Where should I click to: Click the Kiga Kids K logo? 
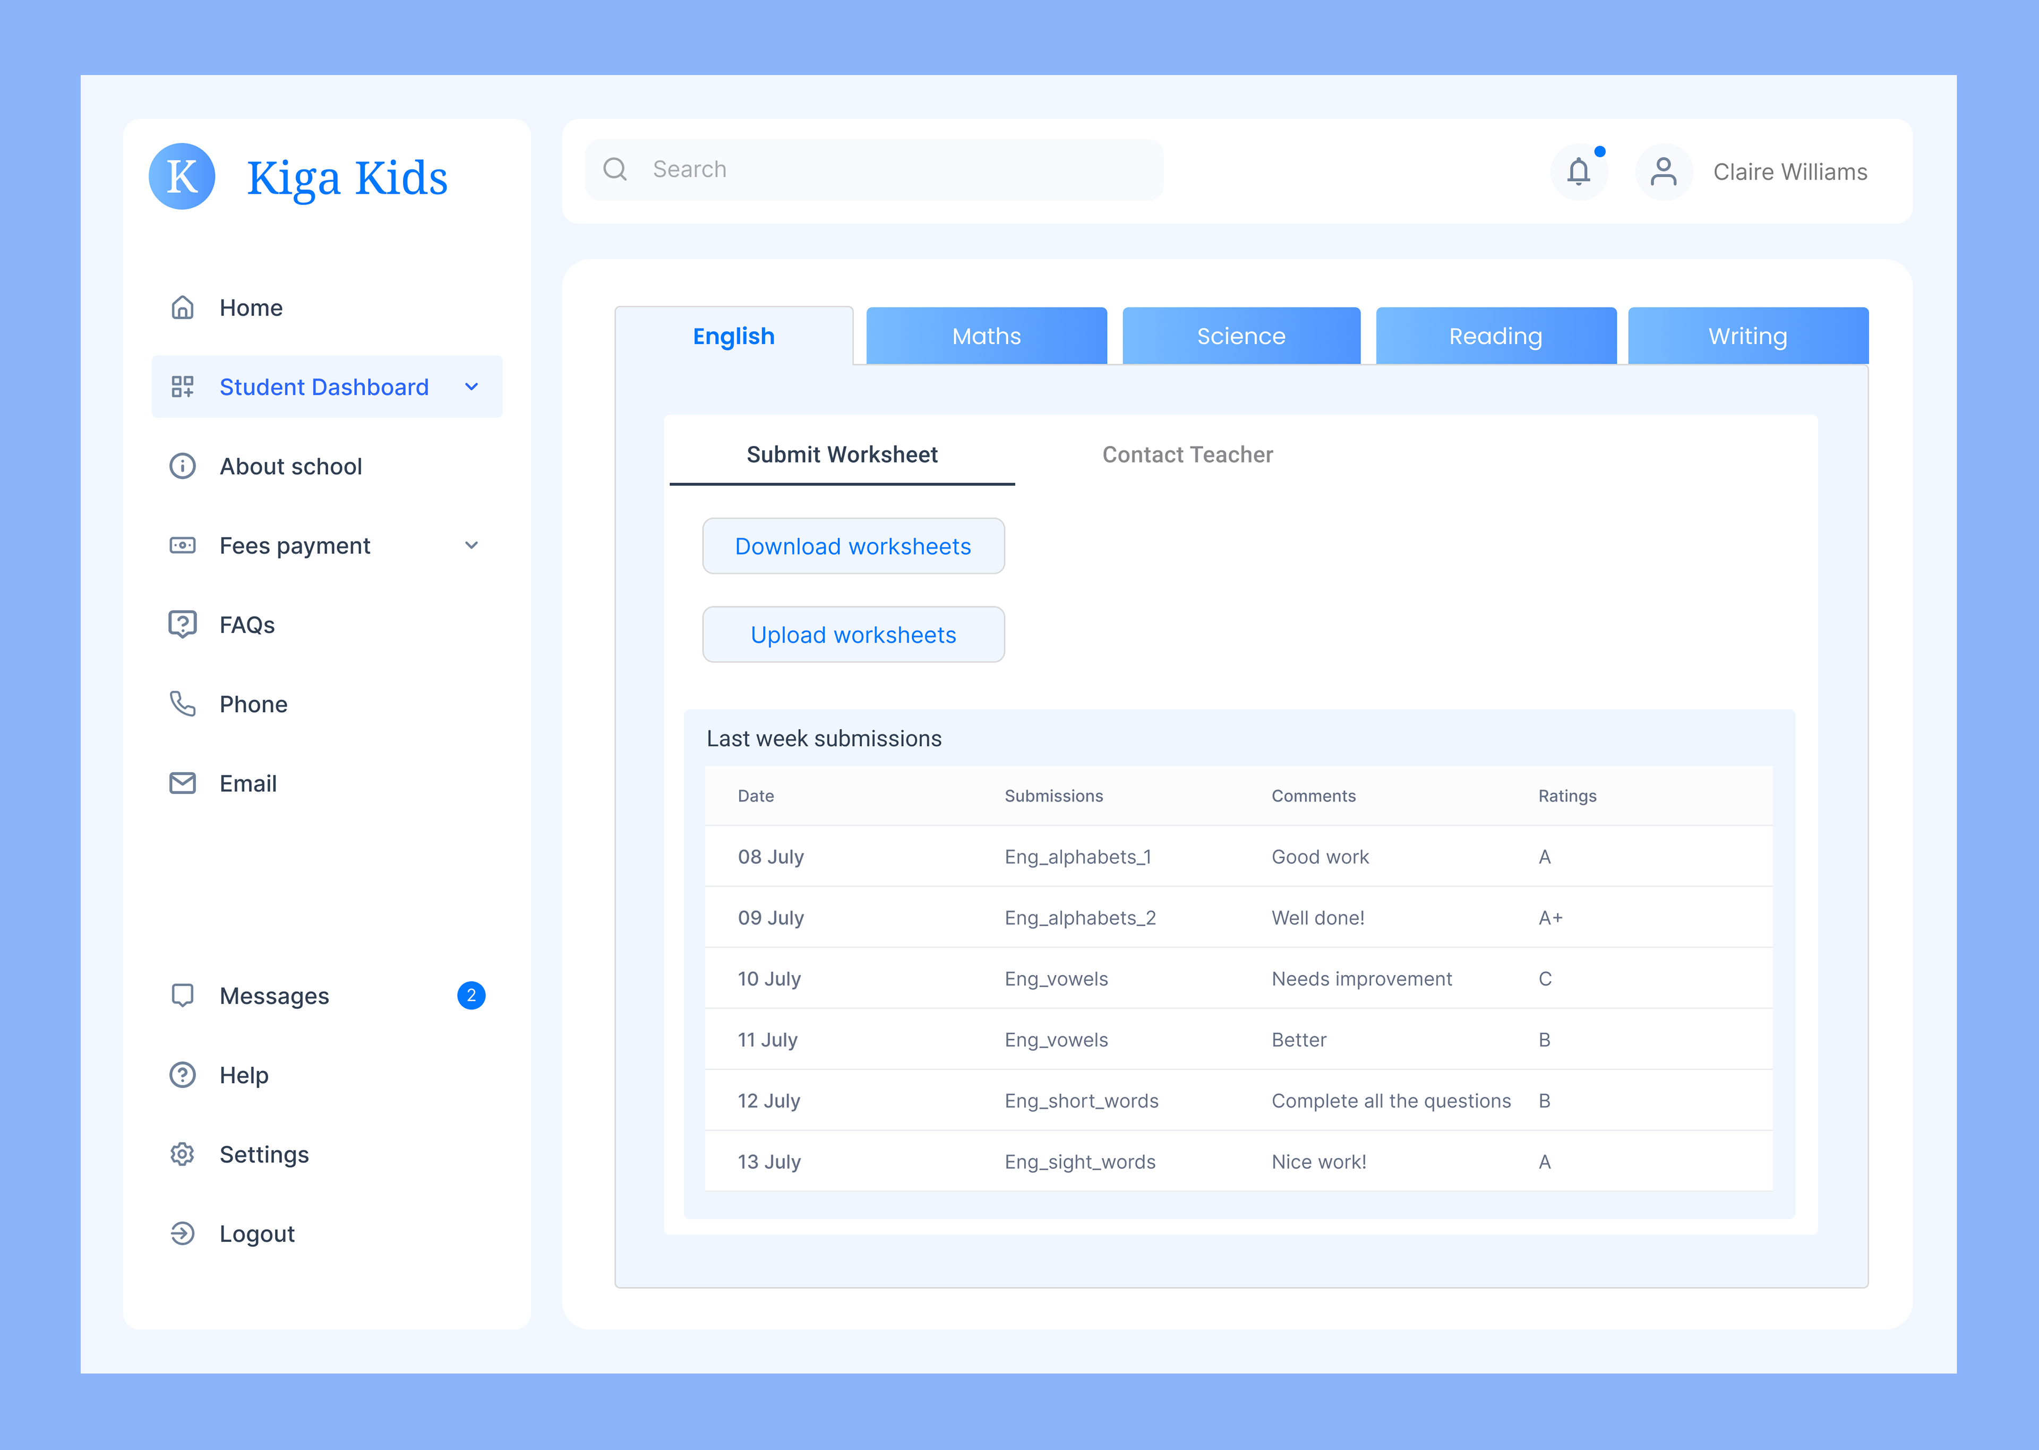click(182, 177)
